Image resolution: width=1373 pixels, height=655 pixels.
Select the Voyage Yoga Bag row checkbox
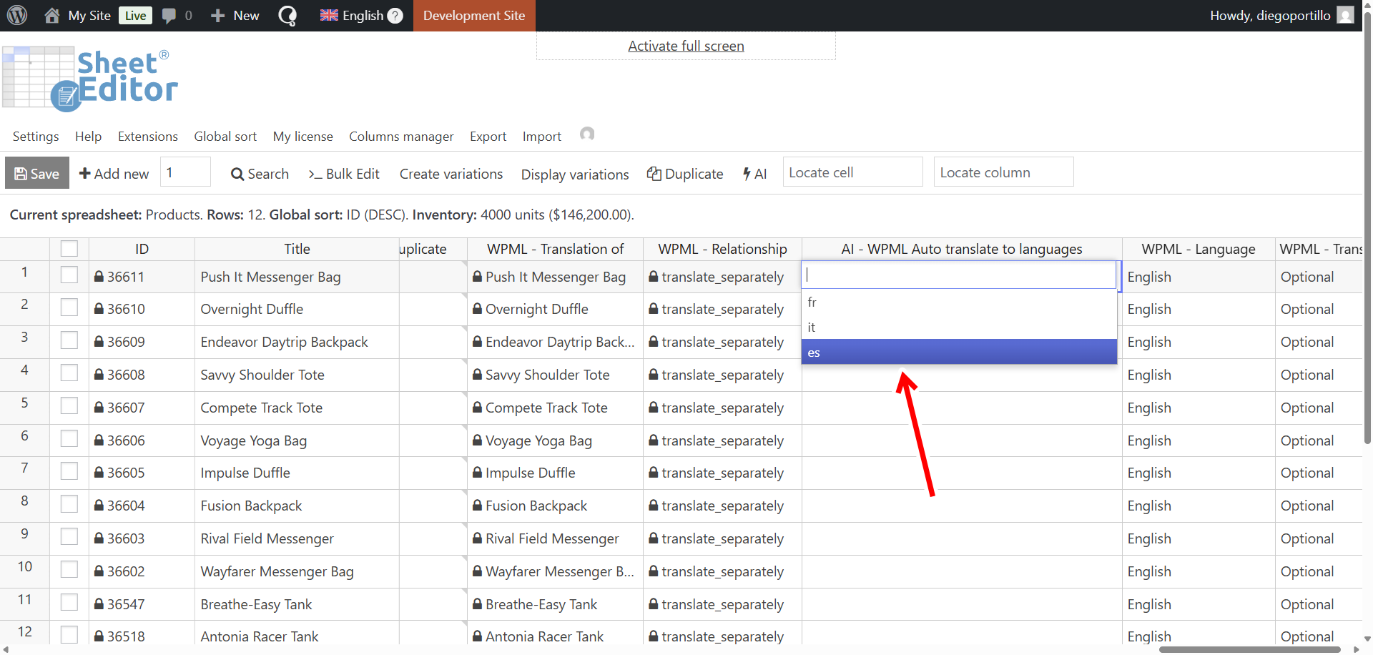point(69,439)
